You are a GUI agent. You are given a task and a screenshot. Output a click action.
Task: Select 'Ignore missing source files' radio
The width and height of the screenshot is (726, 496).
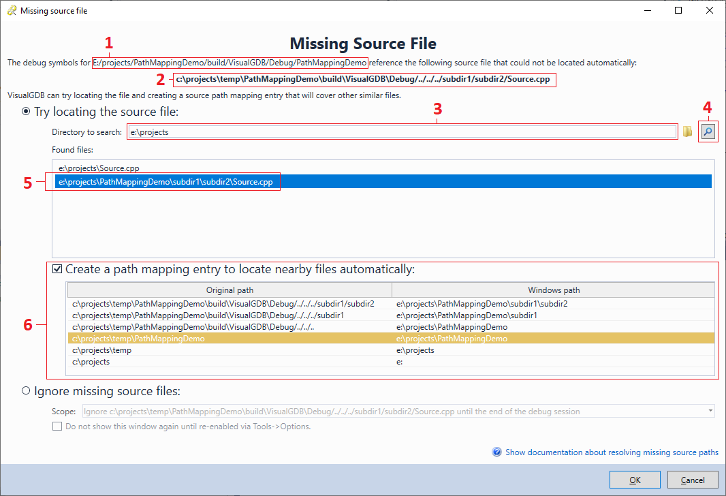click(x=26, y=391)
